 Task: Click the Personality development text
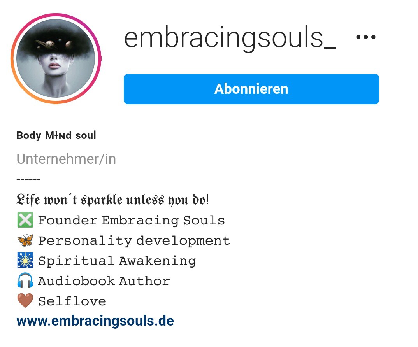(134, 241)
